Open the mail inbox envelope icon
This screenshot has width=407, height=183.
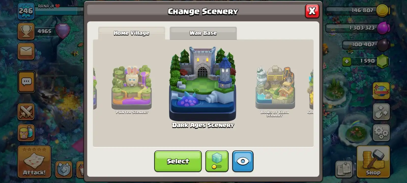click(26, 51)
